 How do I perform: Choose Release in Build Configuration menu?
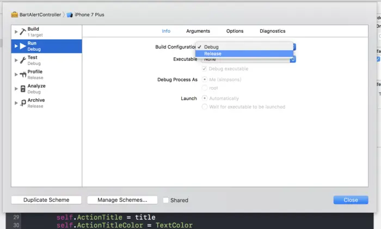244,53
